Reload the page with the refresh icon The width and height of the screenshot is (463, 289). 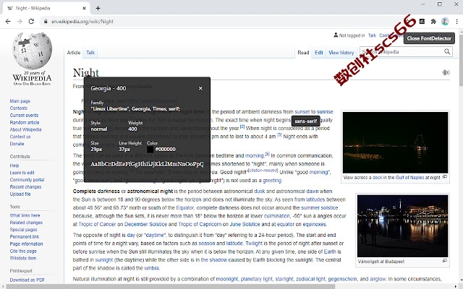click(x=31, y=21)
